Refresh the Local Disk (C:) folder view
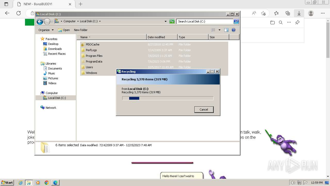This screenshot has width=330, height=186. point(172,21)
